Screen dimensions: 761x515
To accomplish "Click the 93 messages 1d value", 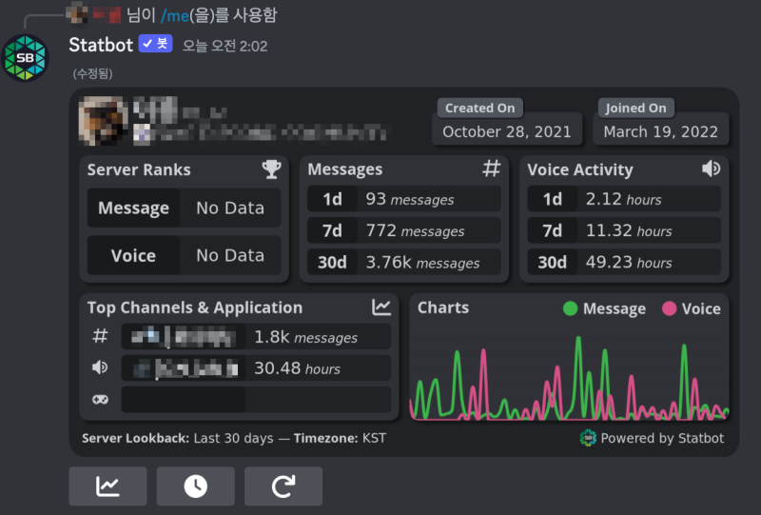I will click(410, 199).
